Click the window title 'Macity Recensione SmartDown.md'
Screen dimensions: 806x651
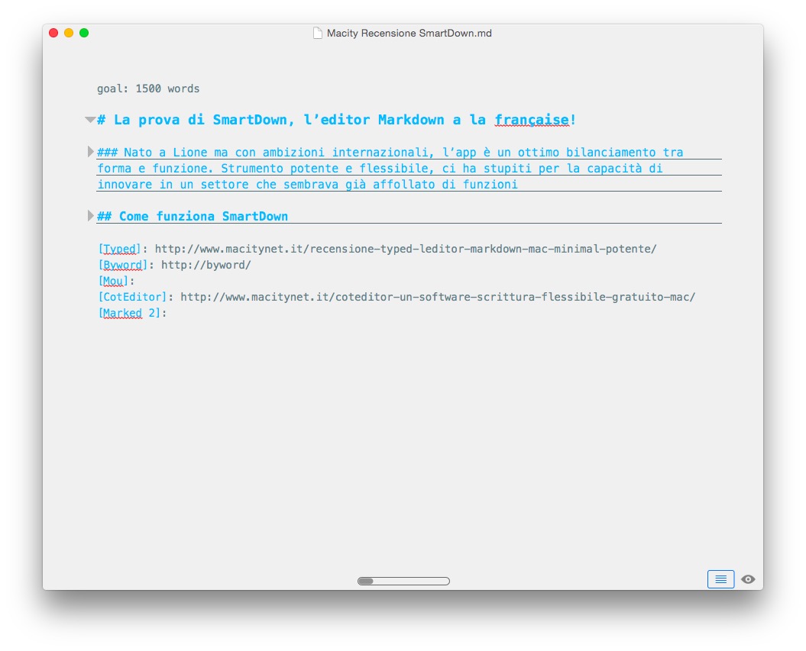pyautogui.click(x=409, y=34)
